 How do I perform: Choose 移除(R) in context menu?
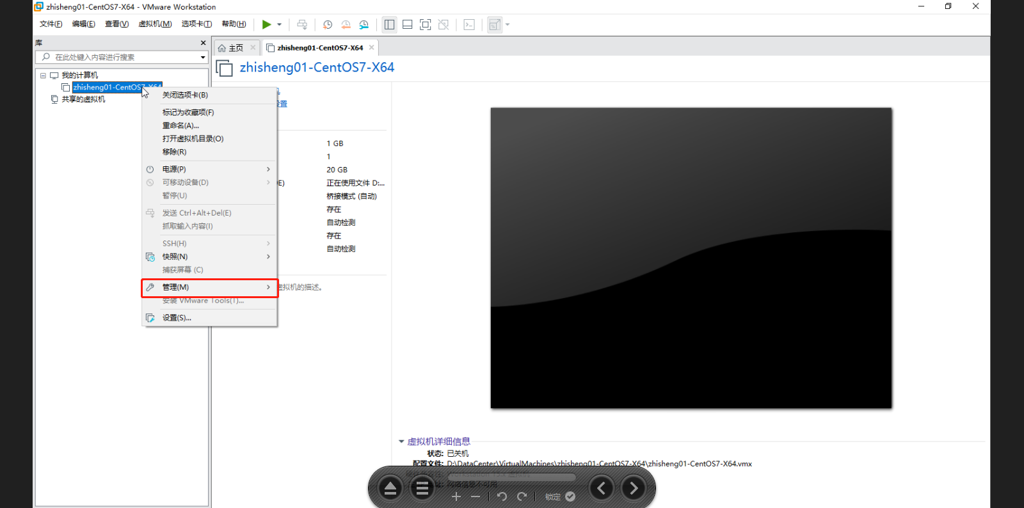coord(209,152)
